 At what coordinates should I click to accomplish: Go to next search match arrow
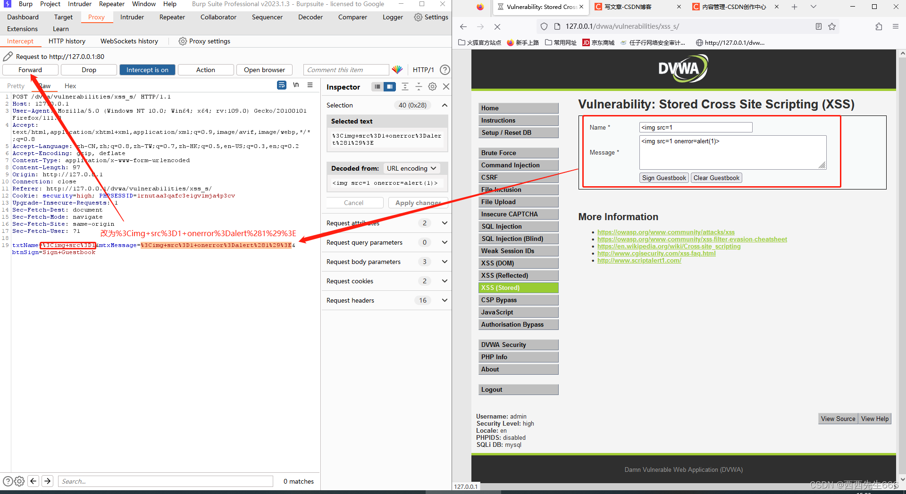point(47,481)
